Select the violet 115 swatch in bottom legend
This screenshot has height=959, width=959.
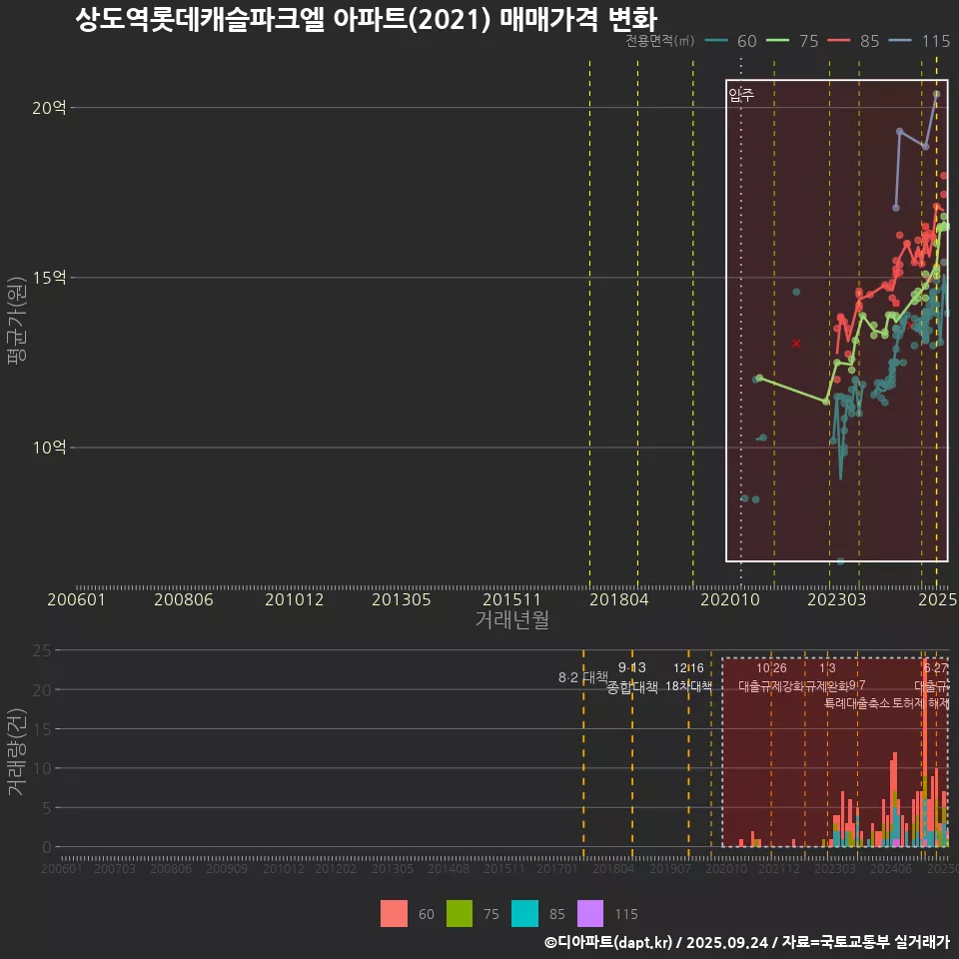point(591,913)
